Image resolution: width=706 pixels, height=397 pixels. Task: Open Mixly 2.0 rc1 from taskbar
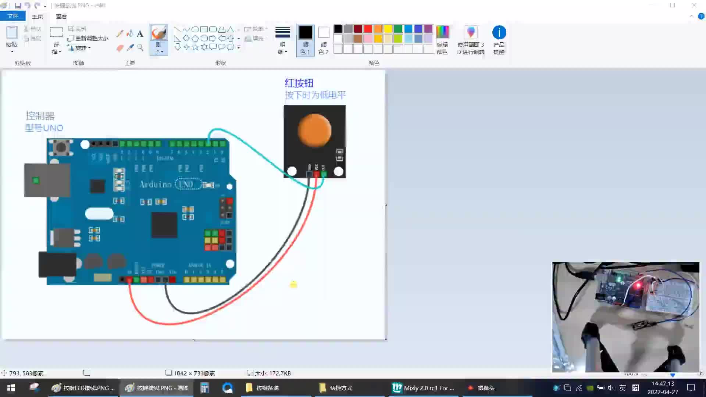(x=423, y=388)
